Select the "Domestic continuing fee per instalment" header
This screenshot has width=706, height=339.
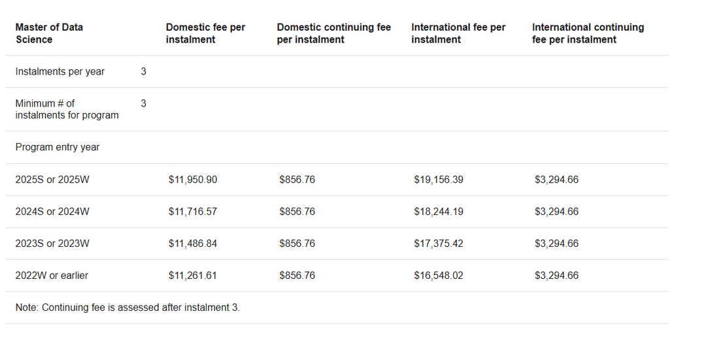[333, 33]
